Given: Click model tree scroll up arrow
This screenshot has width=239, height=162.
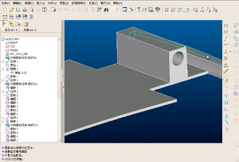Looking at the screenshot, I should click(x=59, y=39).
